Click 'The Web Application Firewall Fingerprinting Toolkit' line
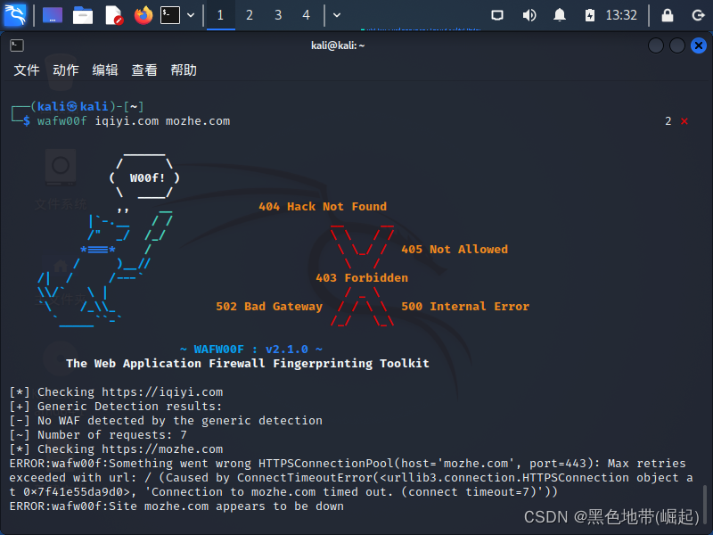Viewport: 713px width, 535px height. (x=248, y=363)
